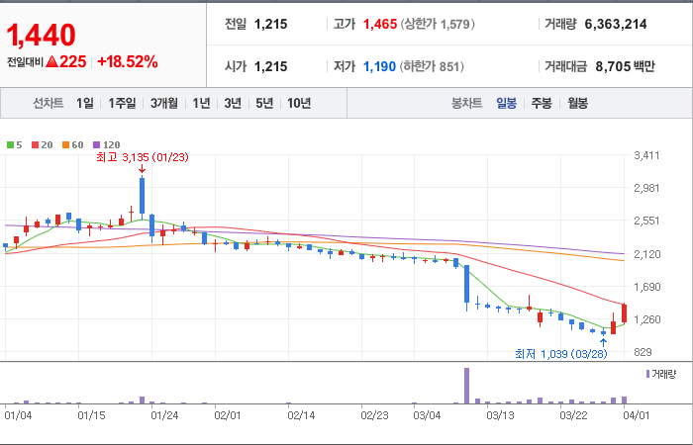This screenshot has height=445, width=693.
Task: Click the 거래량 6,363,214 figure
Action: 616,24
